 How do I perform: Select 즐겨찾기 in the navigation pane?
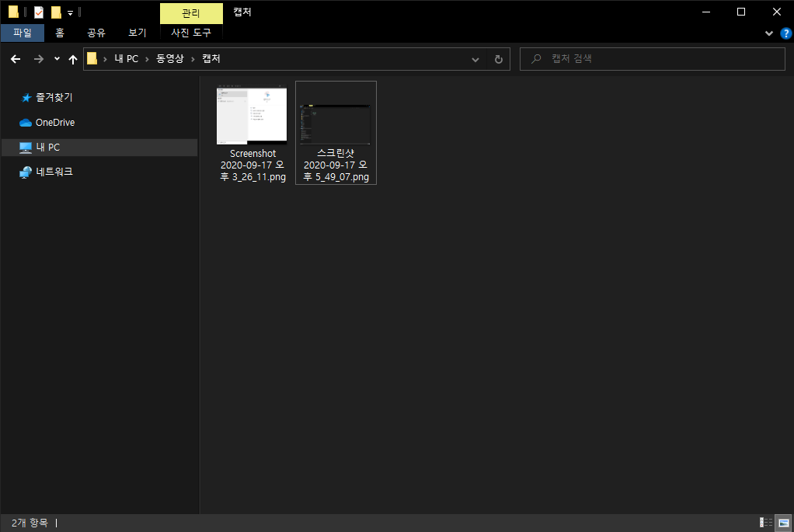(x=54, y=97)
